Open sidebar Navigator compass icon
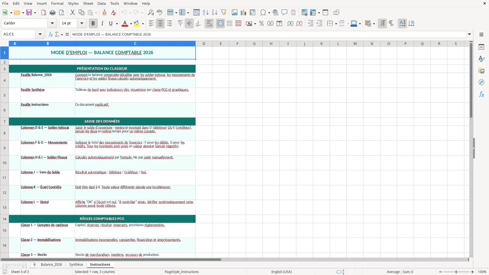 tap(481, 82)
